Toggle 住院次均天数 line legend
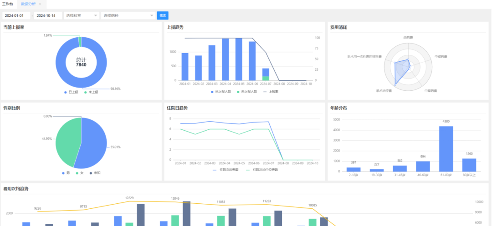The height and width of the screenshot is (226, 492). [x=226, y=170]
